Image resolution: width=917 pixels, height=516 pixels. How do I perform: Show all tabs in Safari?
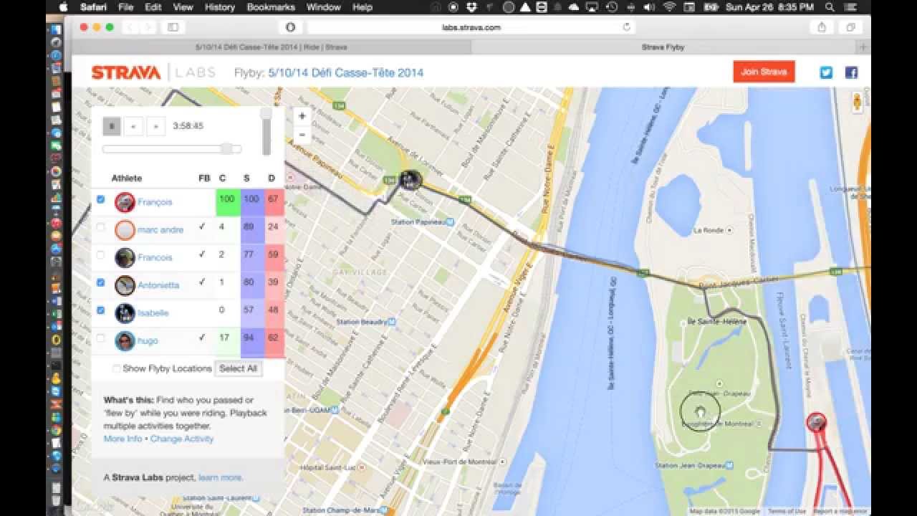tap(850, 27)
